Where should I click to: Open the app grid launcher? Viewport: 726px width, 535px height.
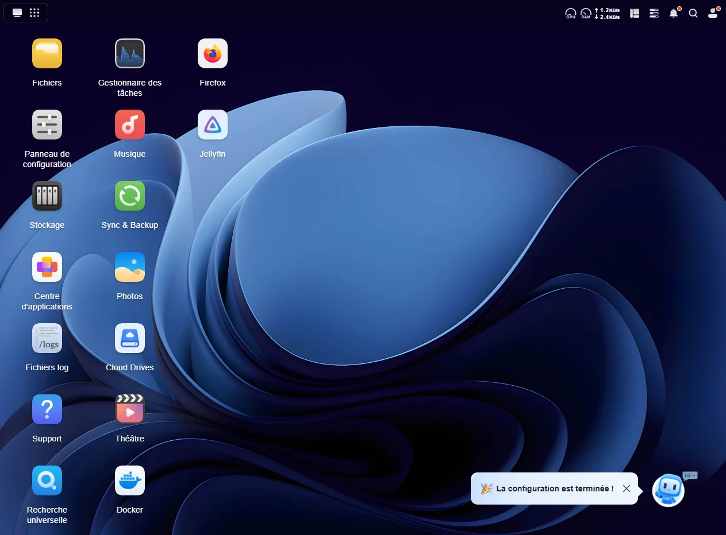tap(34, 13)
